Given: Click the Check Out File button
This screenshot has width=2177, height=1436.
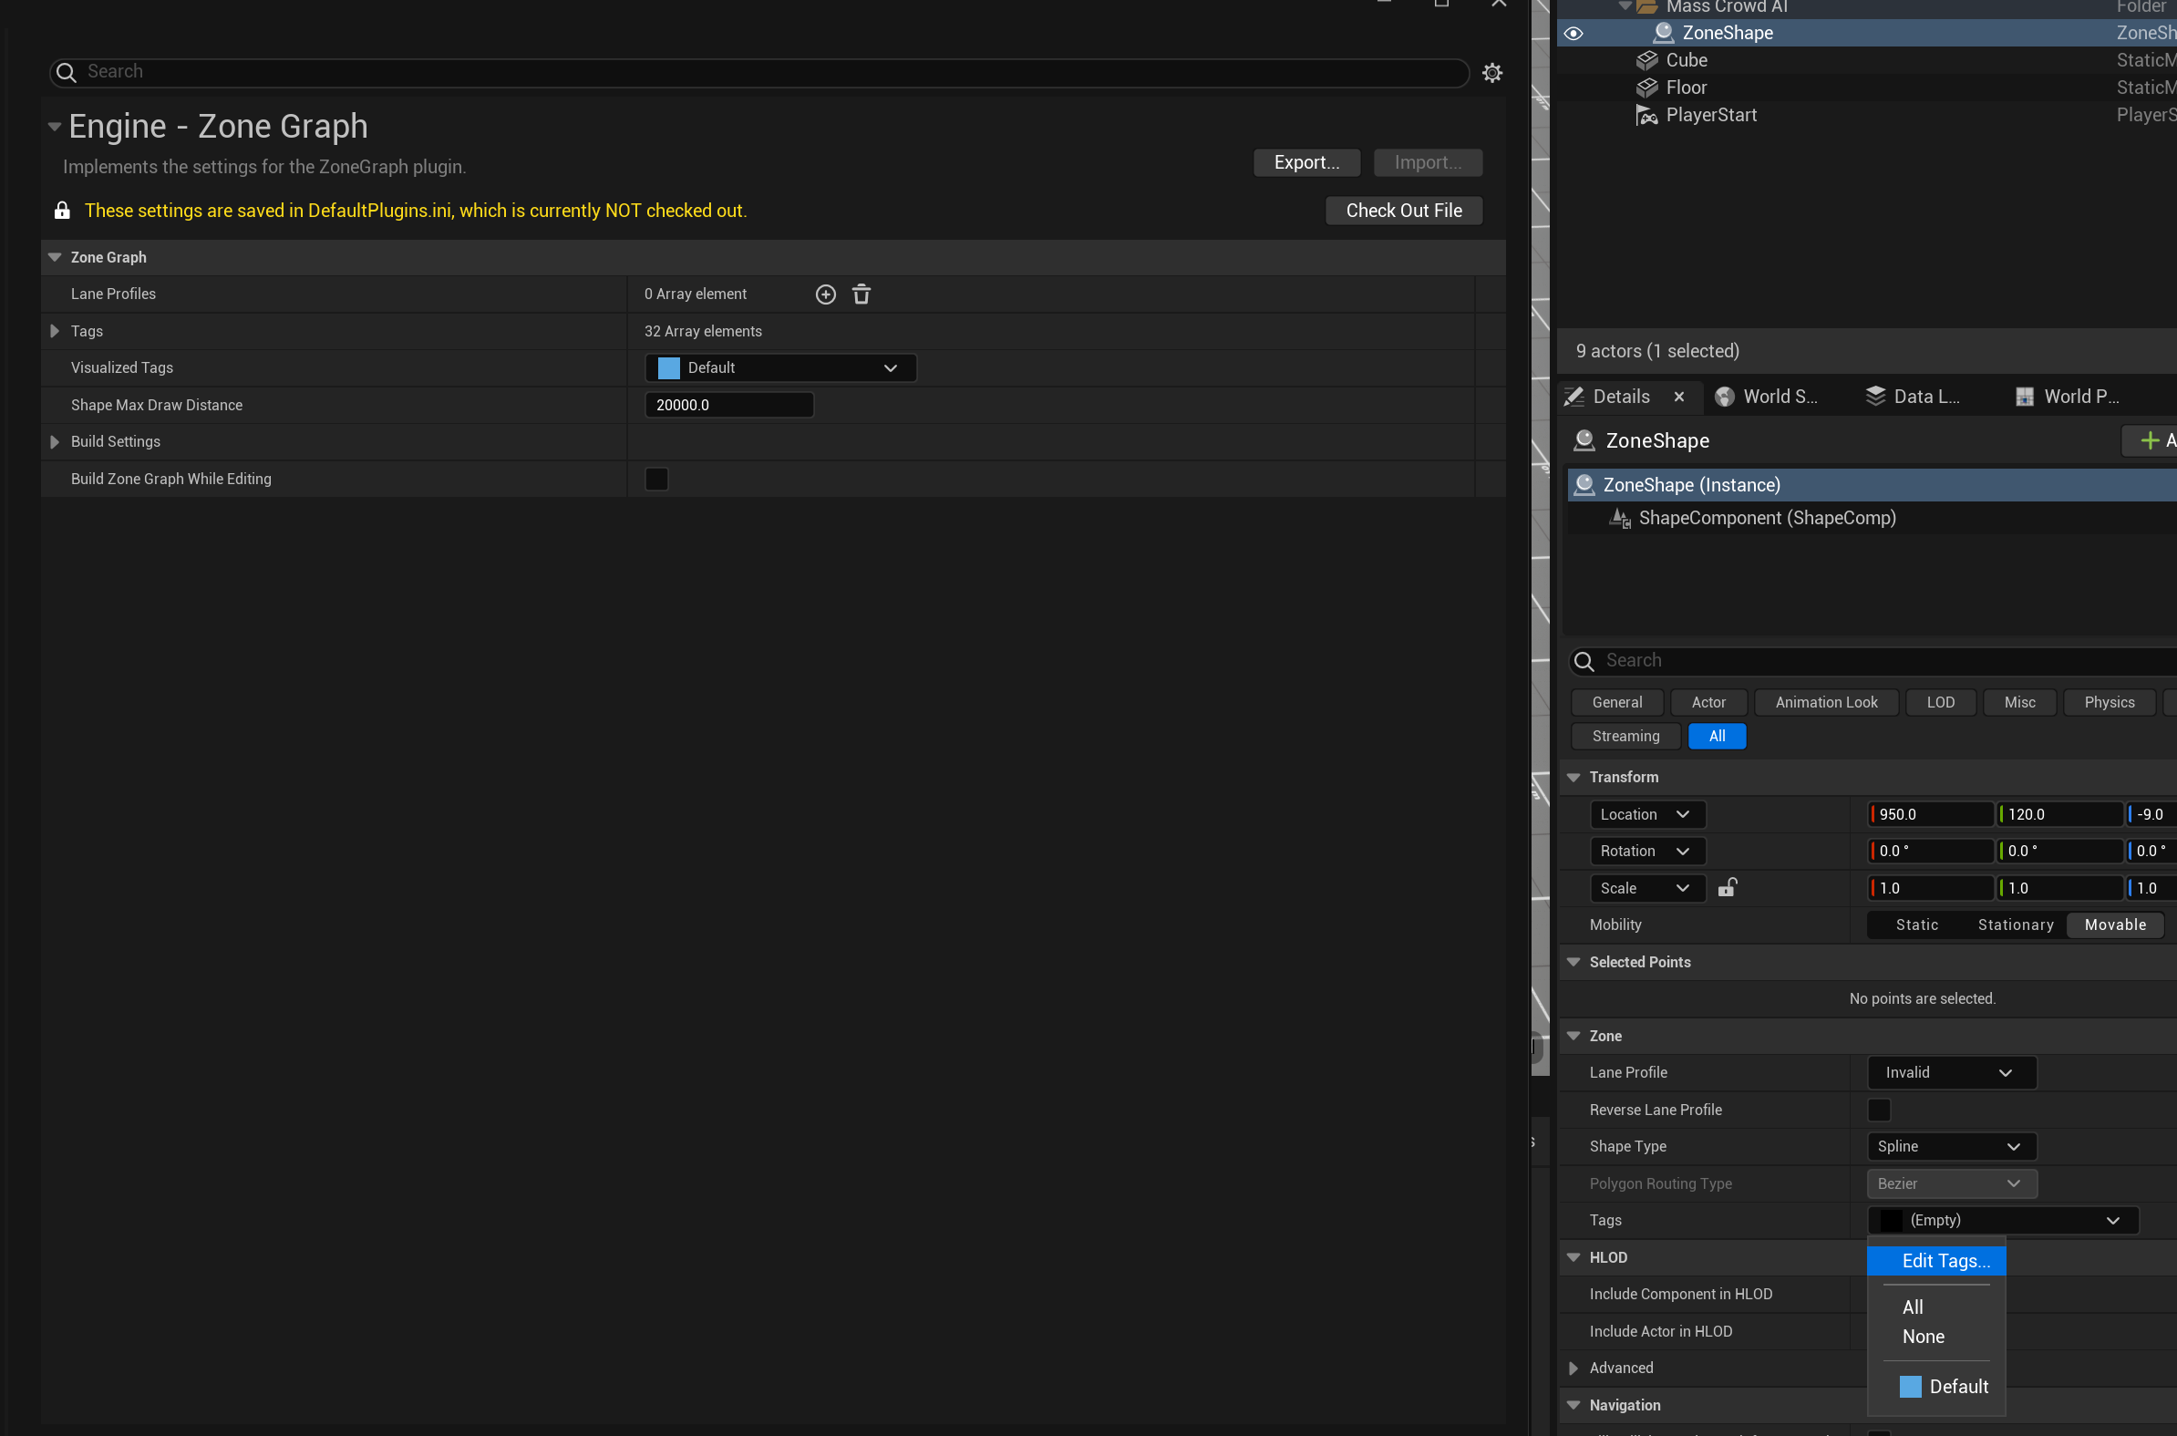Looking at the screenshot, I should click(x=1402, y=211).
